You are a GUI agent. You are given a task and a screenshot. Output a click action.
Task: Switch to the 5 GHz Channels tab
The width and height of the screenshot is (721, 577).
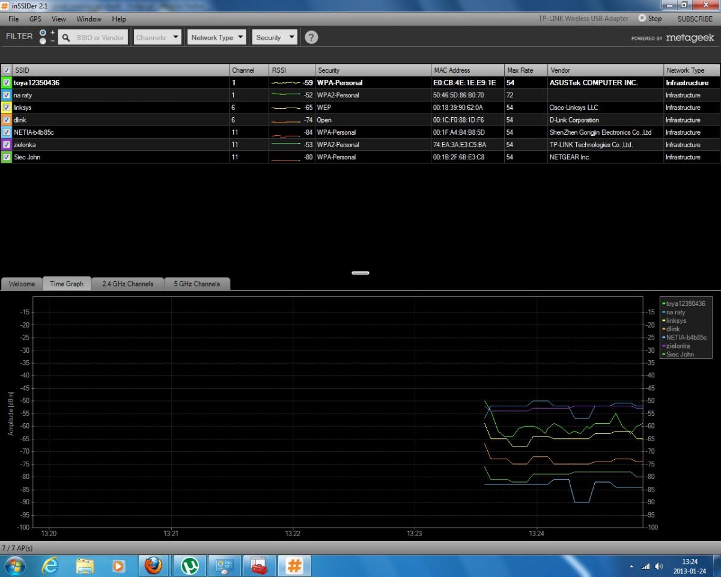click(197, 284)
